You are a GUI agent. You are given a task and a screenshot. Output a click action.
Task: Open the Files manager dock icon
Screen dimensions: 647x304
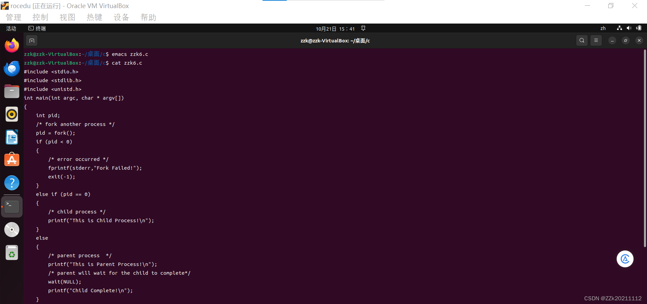pyautogui.click(x=12, y=91)
